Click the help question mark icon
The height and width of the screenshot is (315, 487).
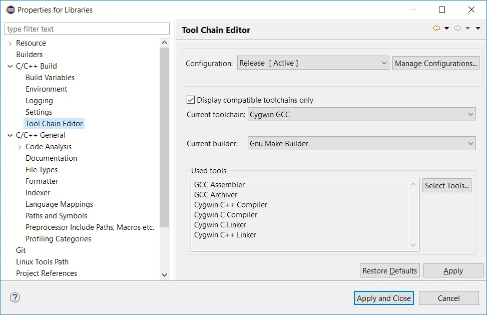pos(15,297)
